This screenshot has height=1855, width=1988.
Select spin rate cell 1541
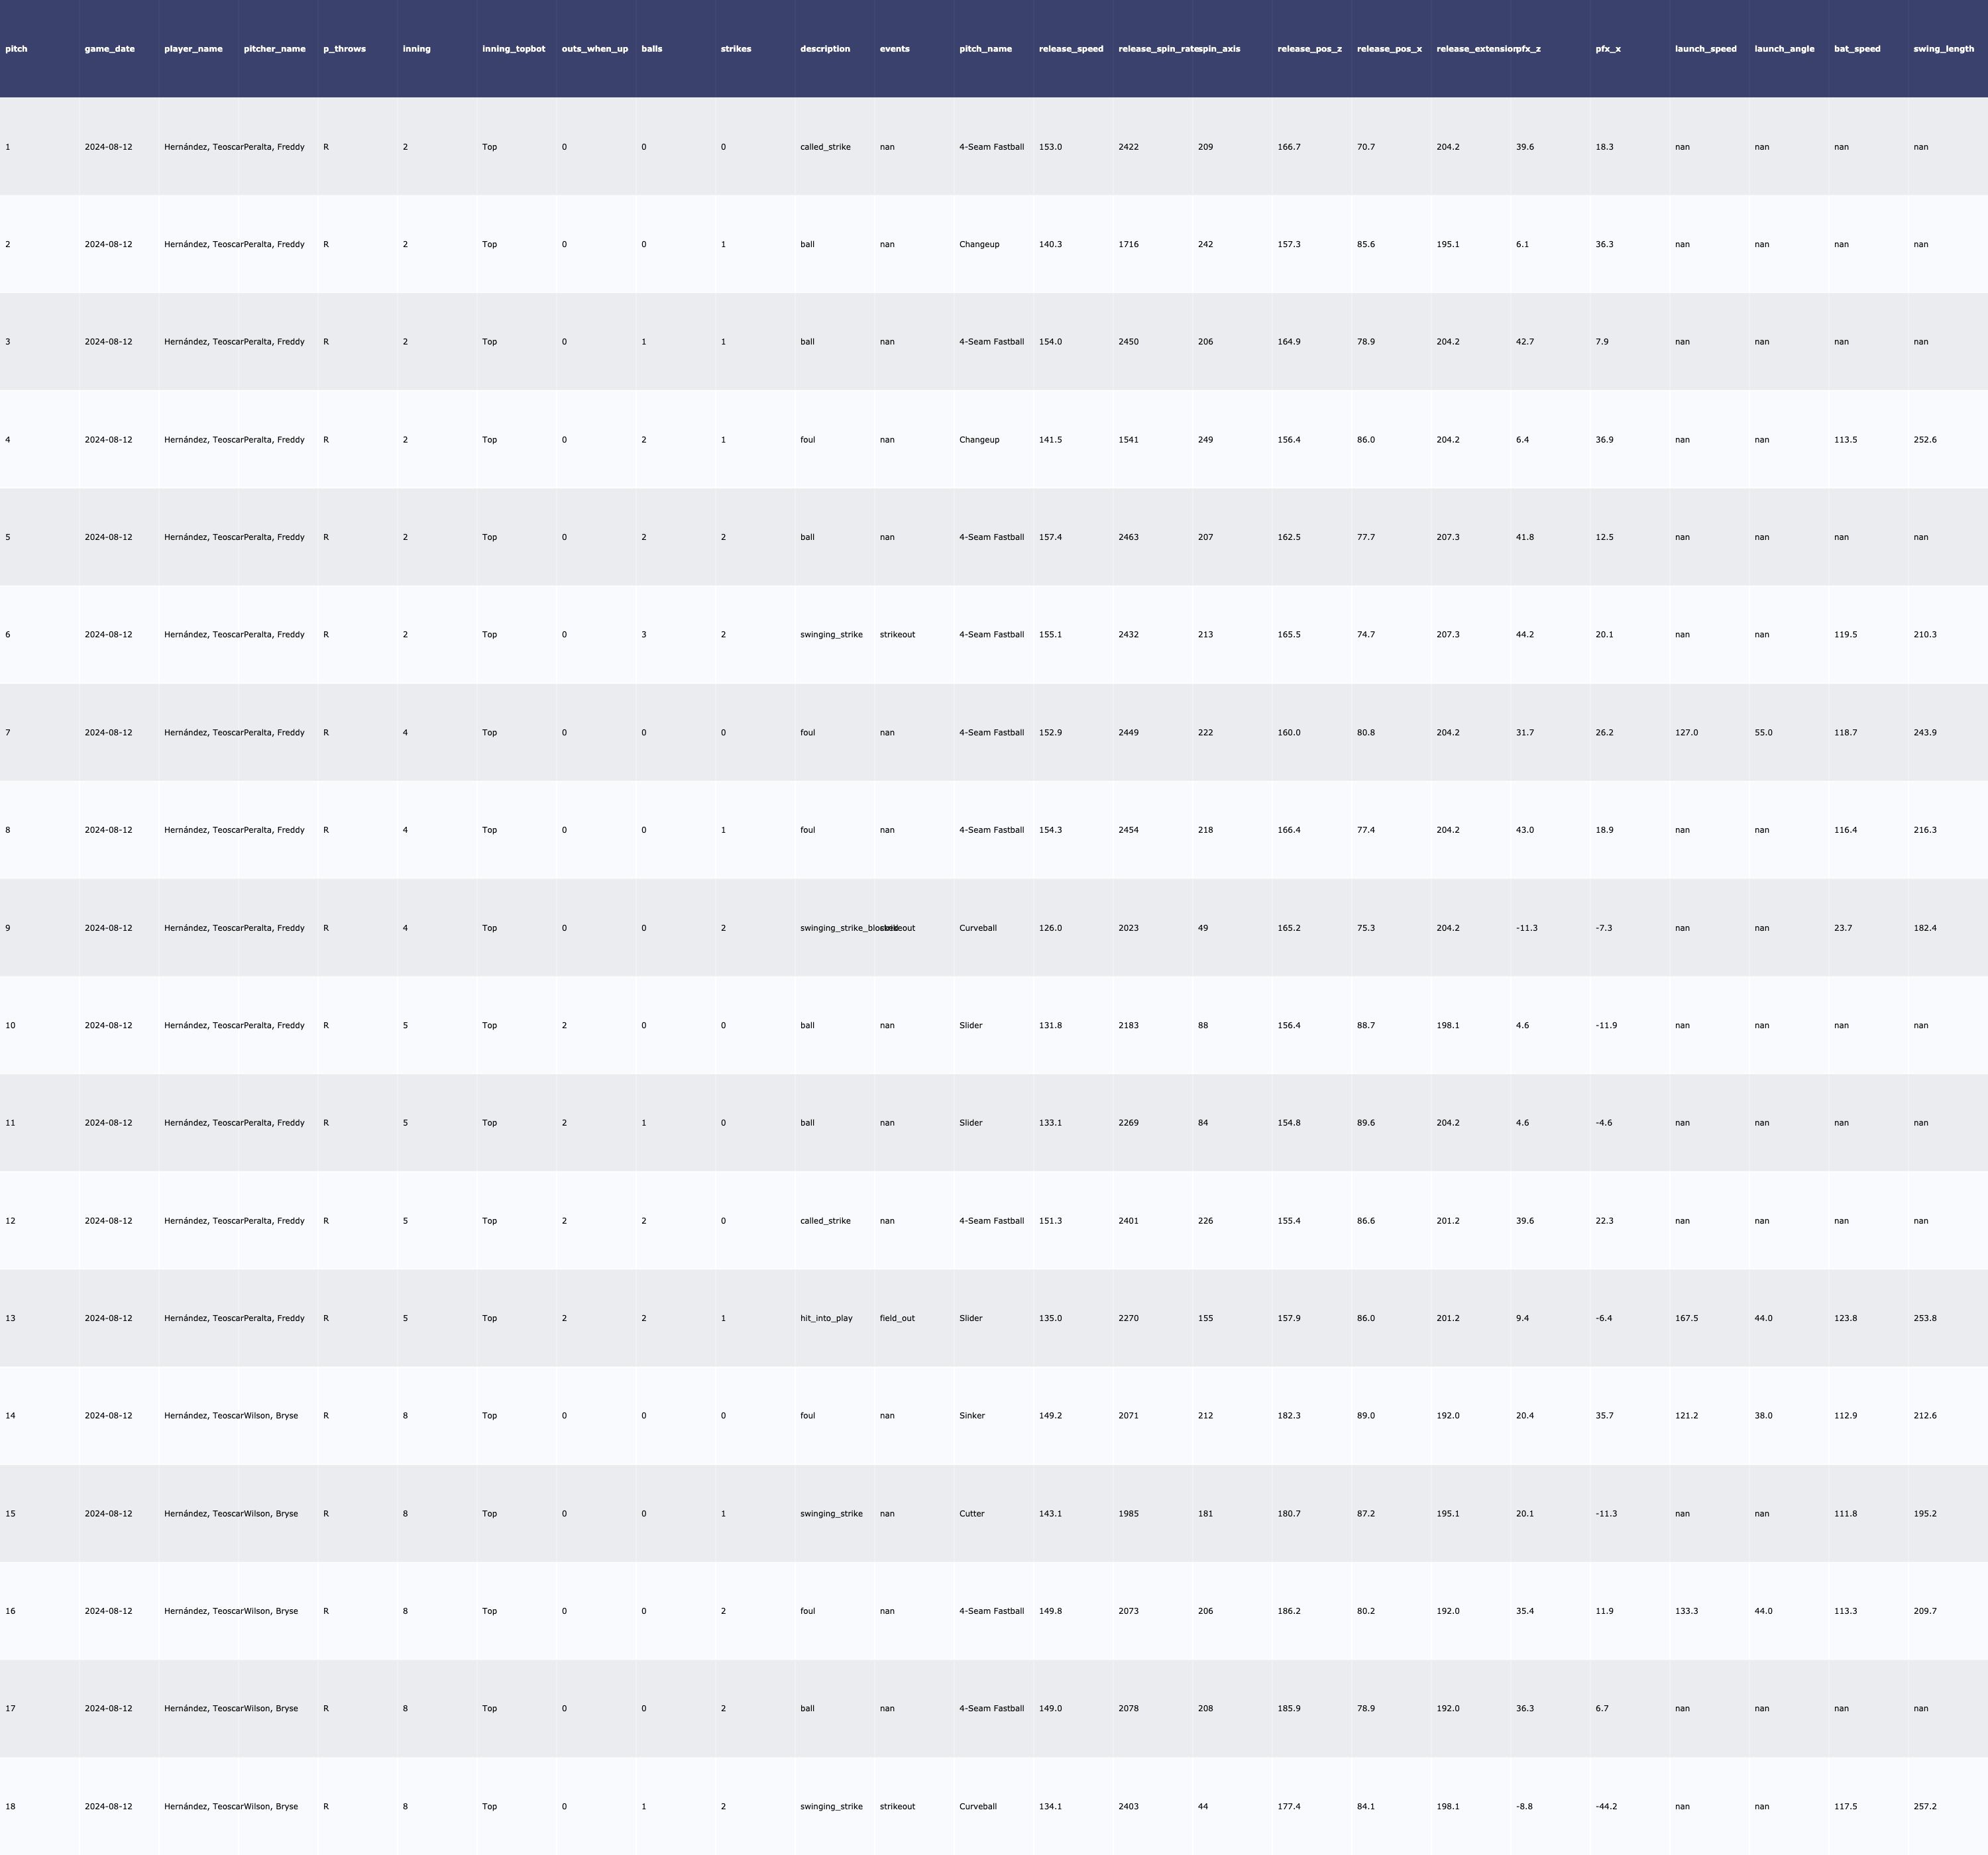click(1128, 440)
